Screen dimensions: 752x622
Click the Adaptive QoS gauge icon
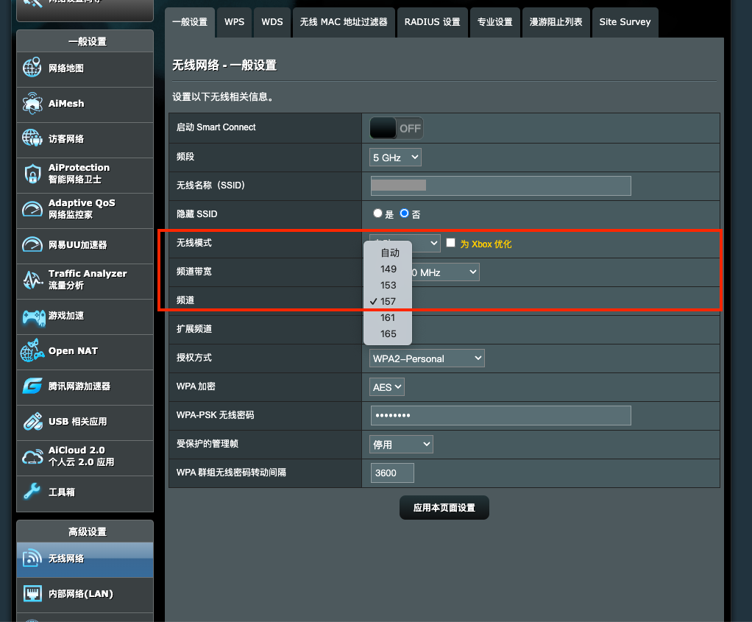pyautogui.click(x=32, y=209)
